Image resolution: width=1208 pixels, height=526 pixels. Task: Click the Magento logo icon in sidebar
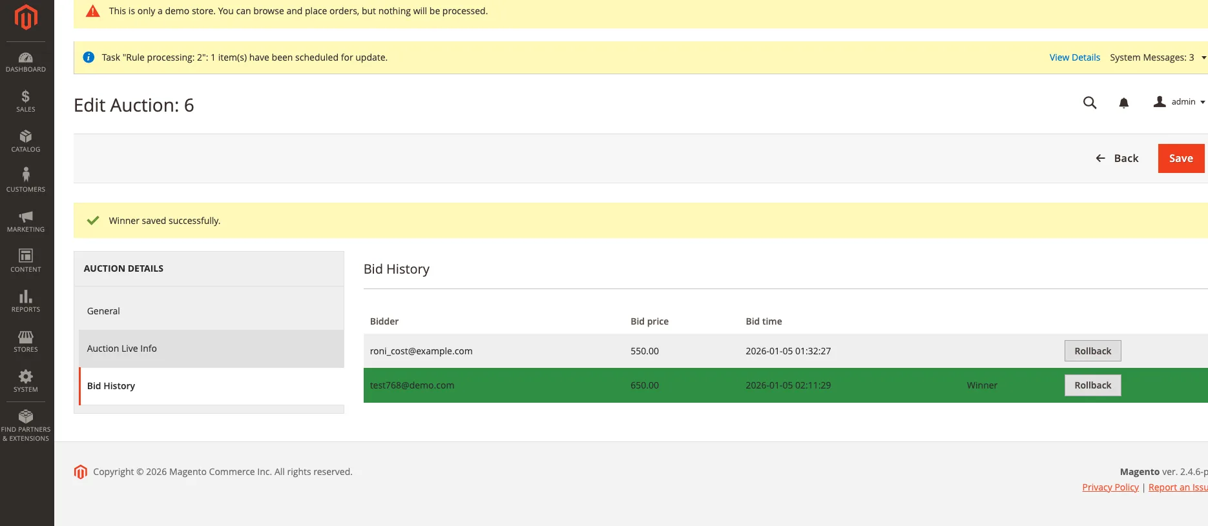click(x=26, y=17)
